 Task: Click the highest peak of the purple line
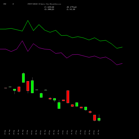coord(22,41)
